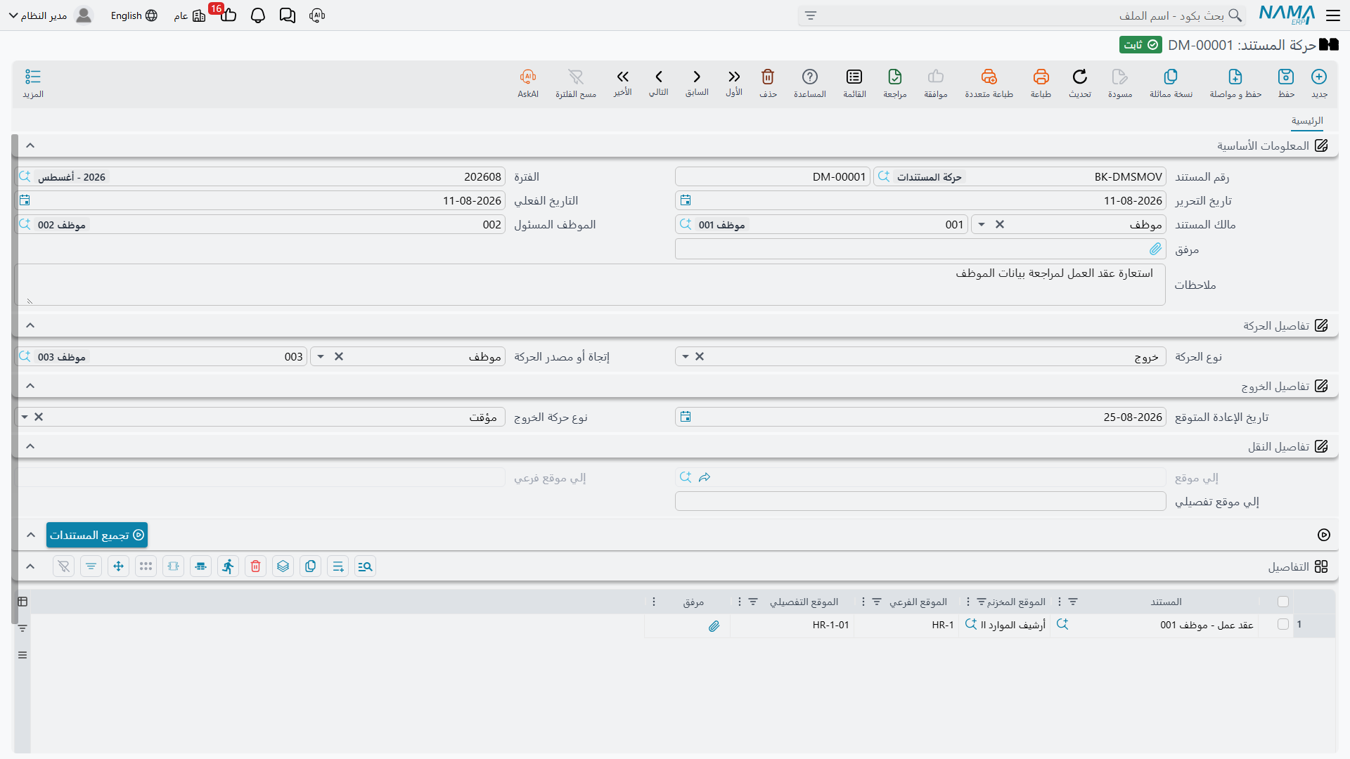Click the details row delete trash icon
The height and width of the screenshot is (759, 1350).
click(255, 566)
